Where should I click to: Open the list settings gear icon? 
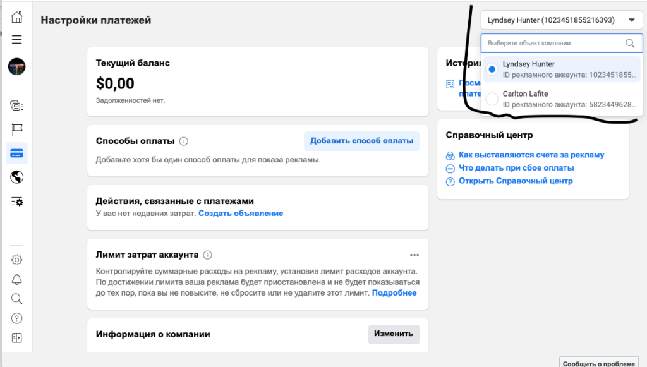point(17,202)
